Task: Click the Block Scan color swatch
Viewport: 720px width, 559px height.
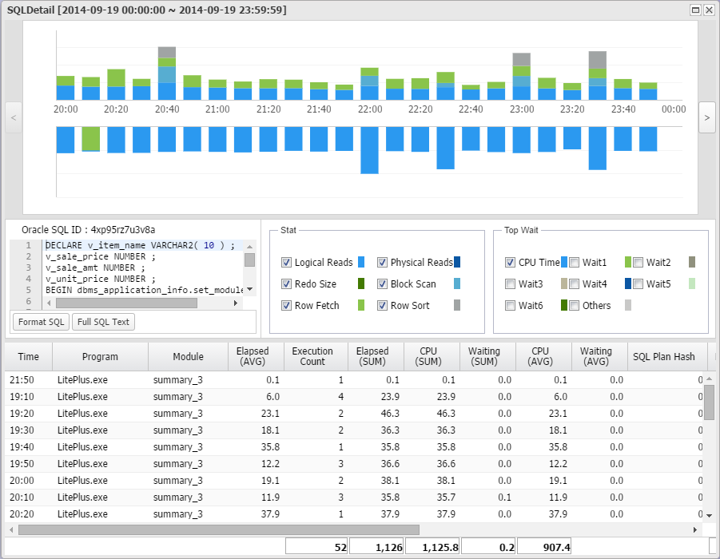Action: (x=457, y=283)
